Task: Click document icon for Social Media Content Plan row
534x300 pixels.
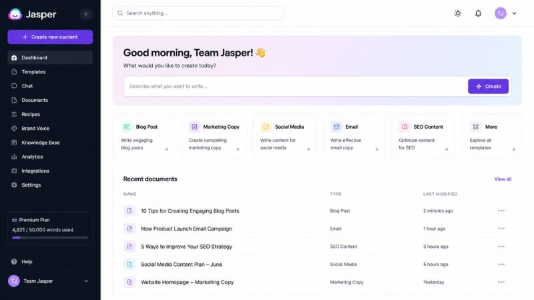Action: click(x=129, y=264)
